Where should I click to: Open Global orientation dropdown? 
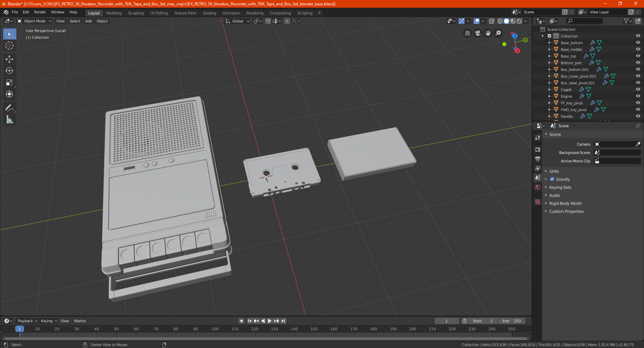click(237, 21)
